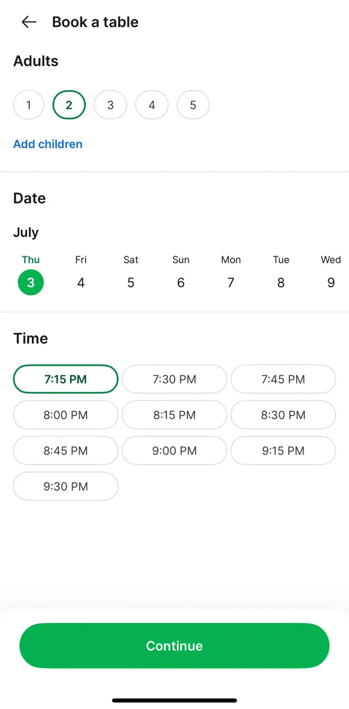Tap the 9:30 PM time slot

pos(66,487)
